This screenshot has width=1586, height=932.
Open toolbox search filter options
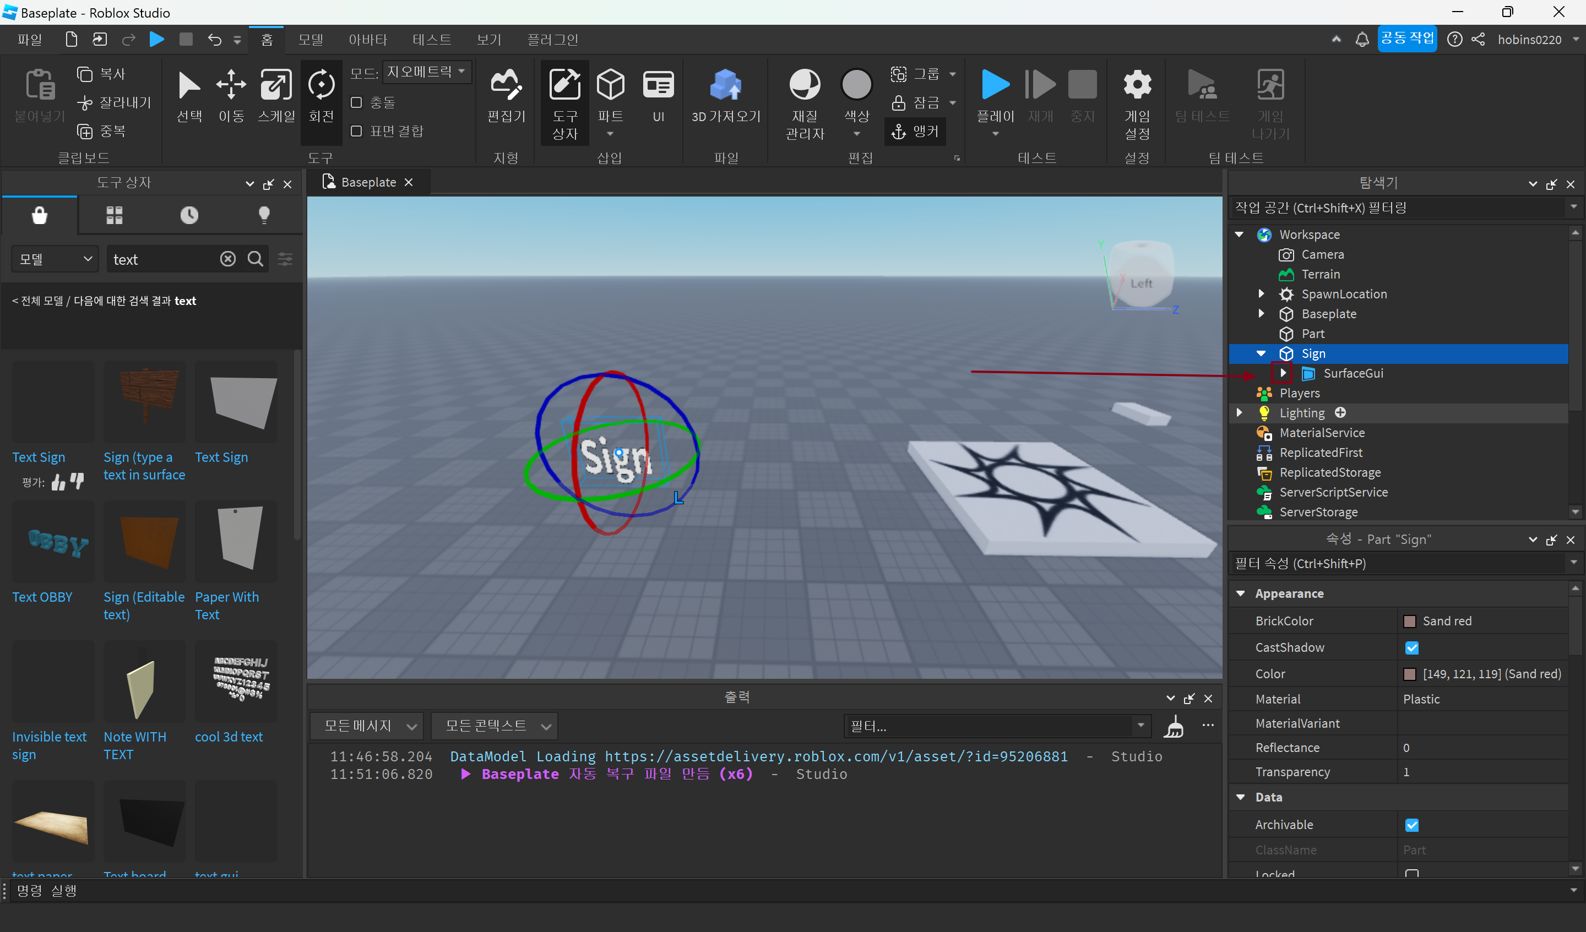(x=285, y=259)
